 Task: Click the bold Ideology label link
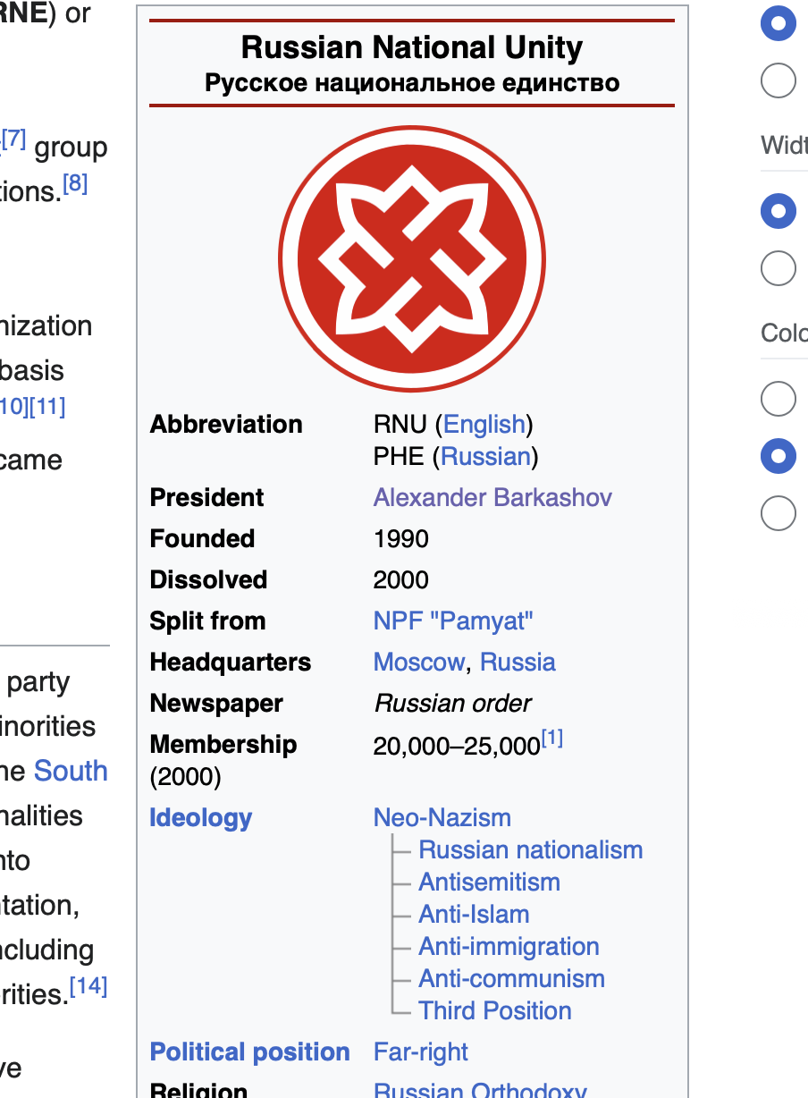[200, 817]
